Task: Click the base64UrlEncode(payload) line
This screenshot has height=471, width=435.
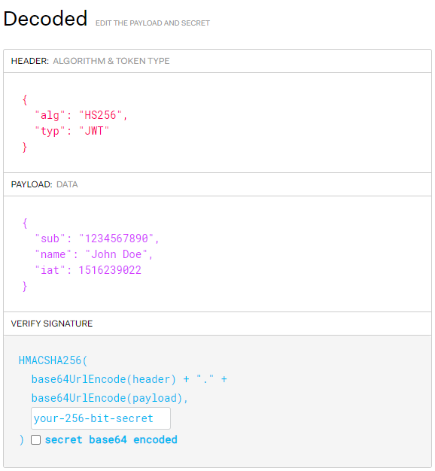Action: [110, 398]
